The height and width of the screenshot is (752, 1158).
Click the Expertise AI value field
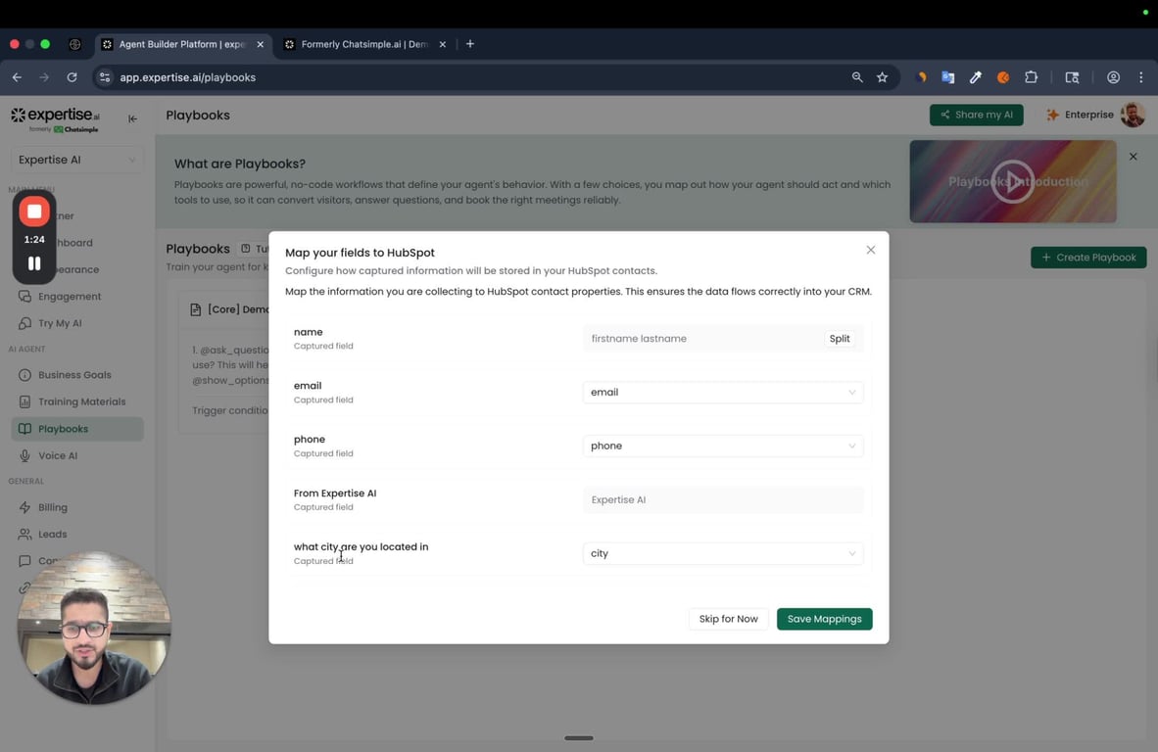click(x=722, y=499)
